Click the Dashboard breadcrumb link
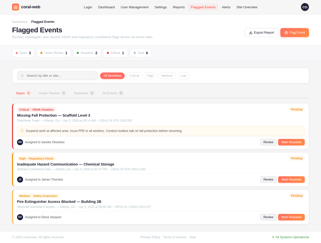Viewport: 321px width, 243px height. pyautogui.click(x=20, y=22)
